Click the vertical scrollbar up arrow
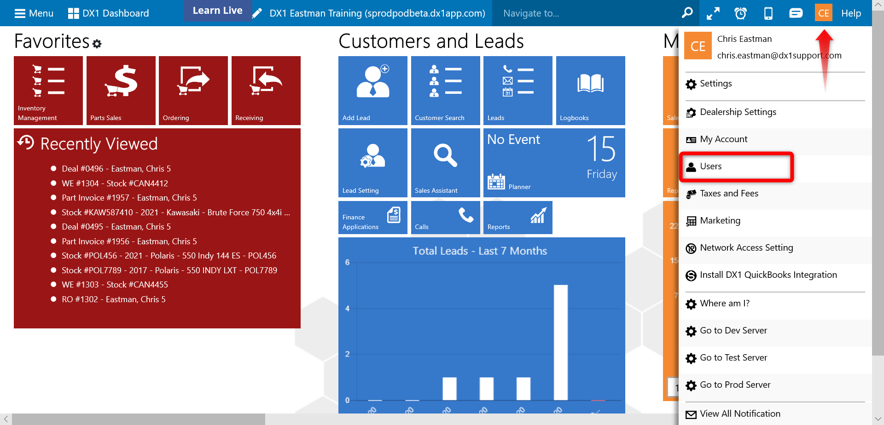The image size is (884, 425). coord(878,5)
